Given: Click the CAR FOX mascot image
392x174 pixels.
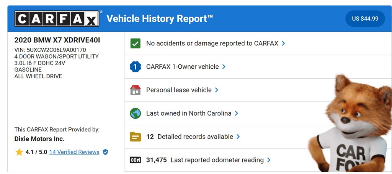Looking at the screenshot, I should [350, 123].
